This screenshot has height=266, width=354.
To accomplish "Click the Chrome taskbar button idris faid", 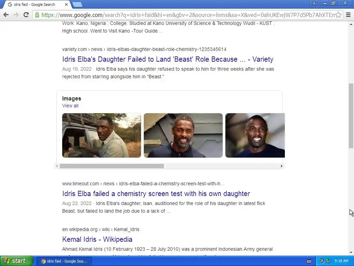I will (64, 261).
